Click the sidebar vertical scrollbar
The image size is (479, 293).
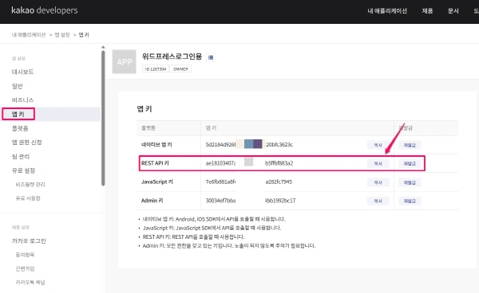(103, 118)
